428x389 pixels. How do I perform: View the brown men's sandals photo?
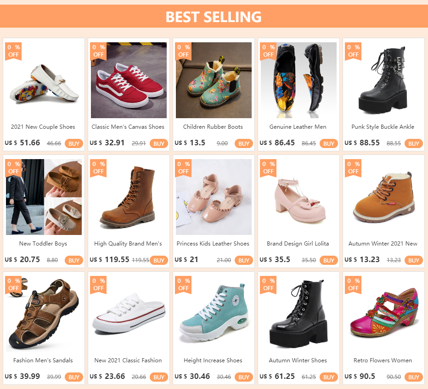[44, 314]
